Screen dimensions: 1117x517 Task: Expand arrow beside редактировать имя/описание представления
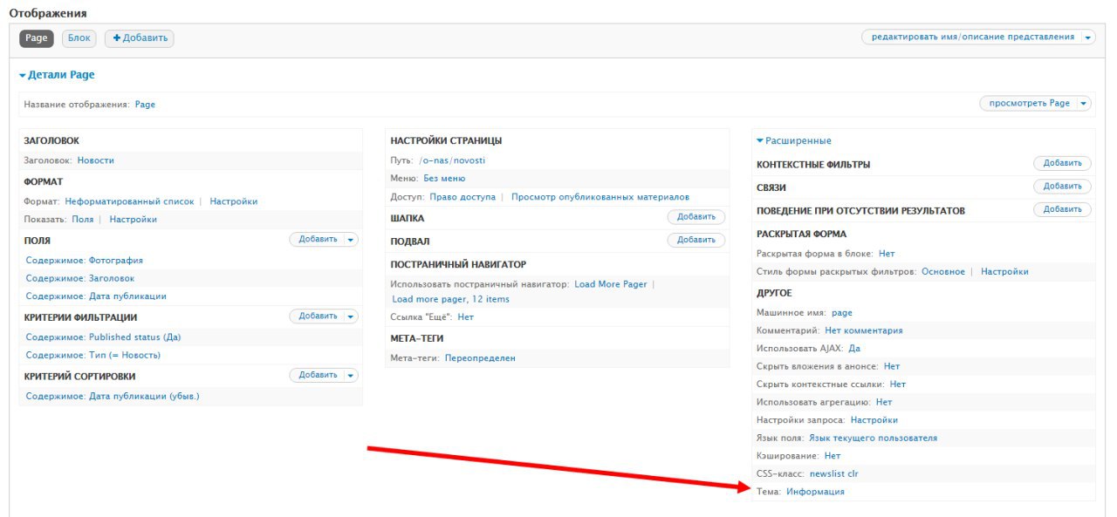pos(1087,37)
